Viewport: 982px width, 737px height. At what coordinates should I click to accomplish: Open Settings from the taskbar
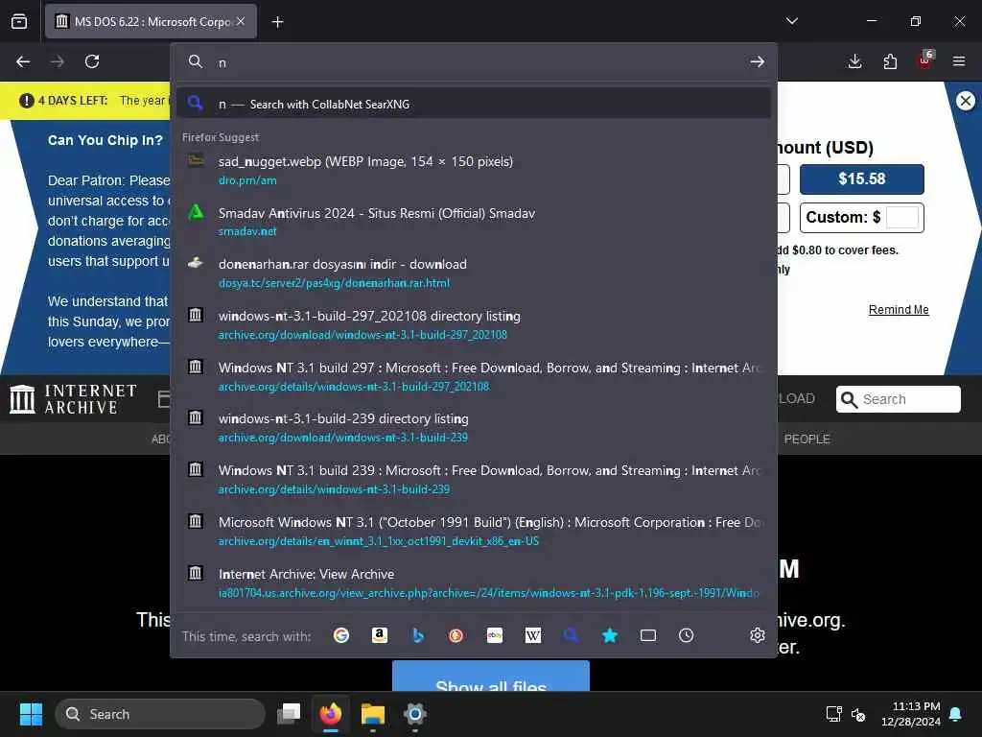[414, 714]
